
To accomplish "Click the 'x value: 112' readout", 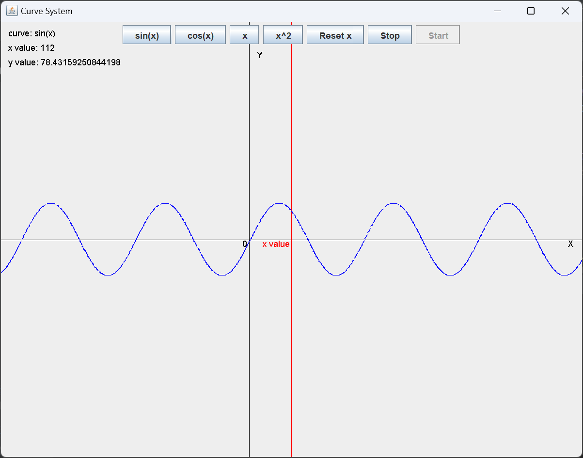I will point(32,48).
